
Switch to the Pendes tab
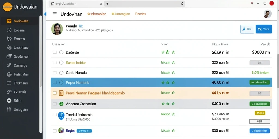pos(141,14)
